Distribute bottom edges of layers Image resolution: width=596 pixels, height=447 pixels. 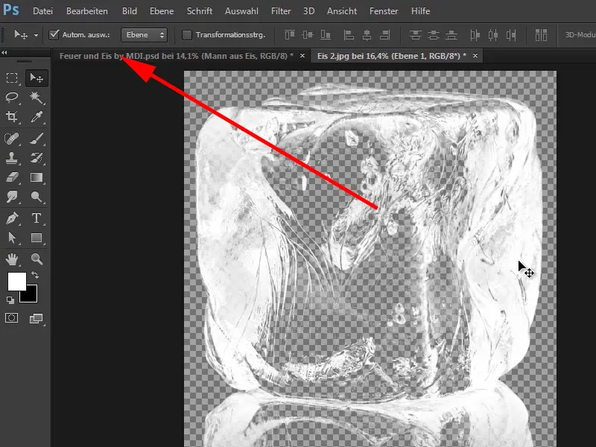click(451, 35)
